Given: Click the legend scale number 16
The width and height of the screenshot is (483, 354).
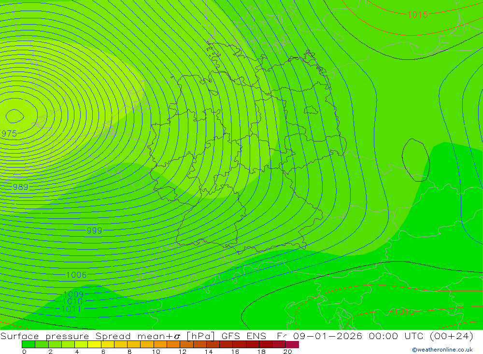Looking at the screenshot, I should [235, 352].
